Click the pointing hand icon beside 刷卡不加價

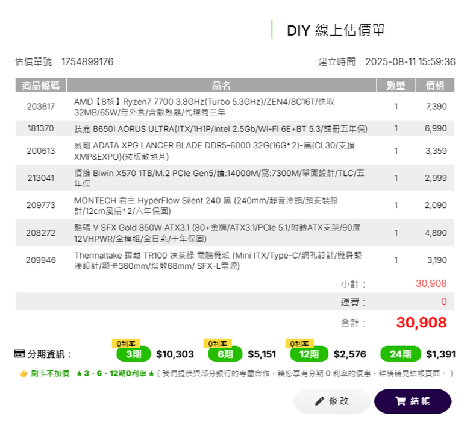tap(24, 373)
